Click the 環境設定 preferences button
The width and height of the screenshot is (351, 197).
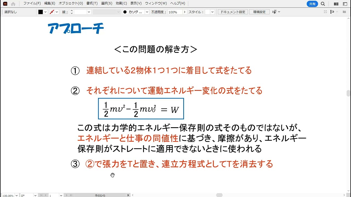coord(259,12)
